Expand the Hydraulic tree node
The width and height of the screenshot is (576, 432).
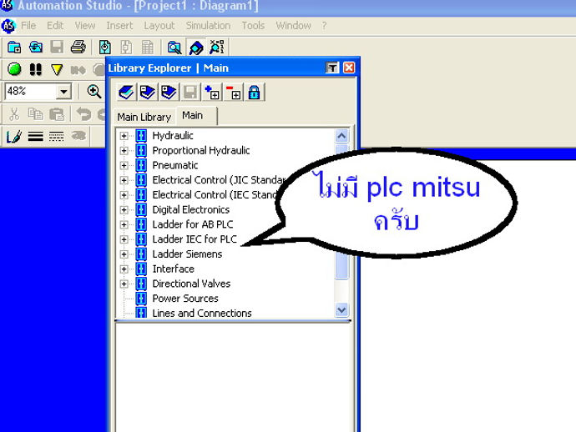[x=124, y=136]
